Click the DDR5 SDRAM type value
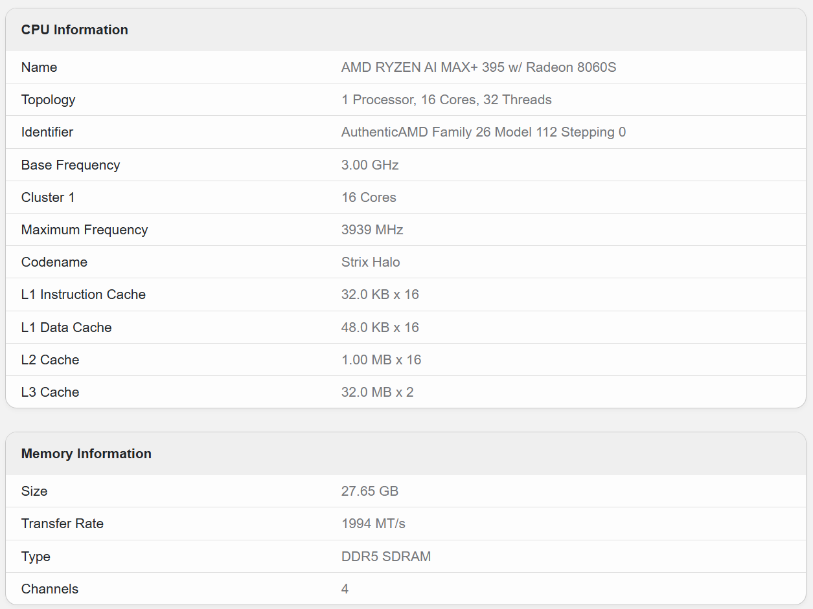 385,557
